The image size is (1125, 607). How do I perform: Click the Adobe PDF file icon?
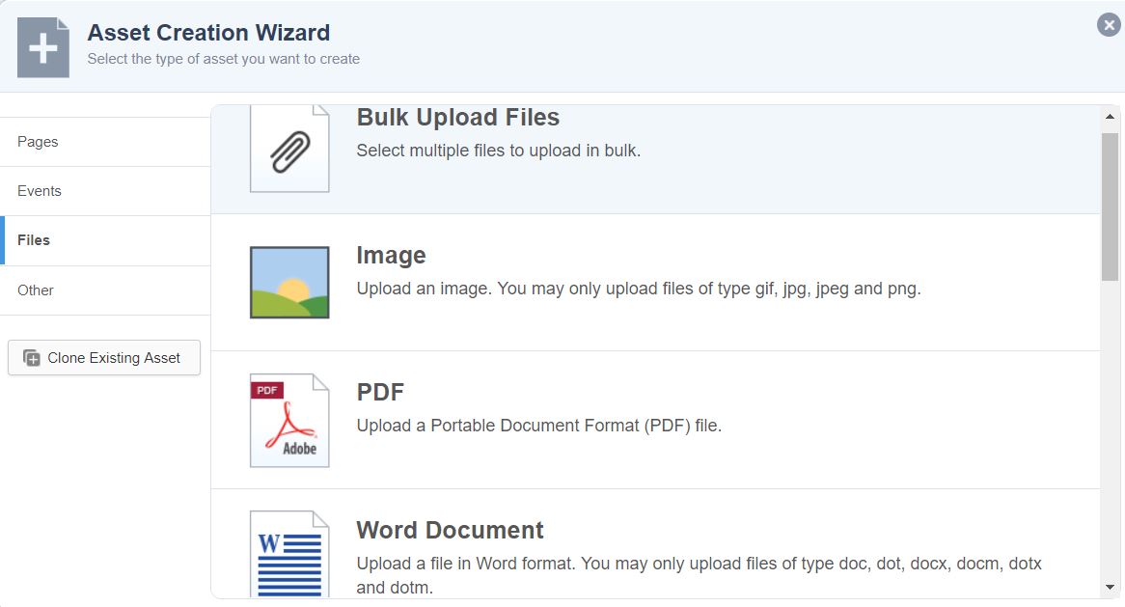click(x=289, y=420)
